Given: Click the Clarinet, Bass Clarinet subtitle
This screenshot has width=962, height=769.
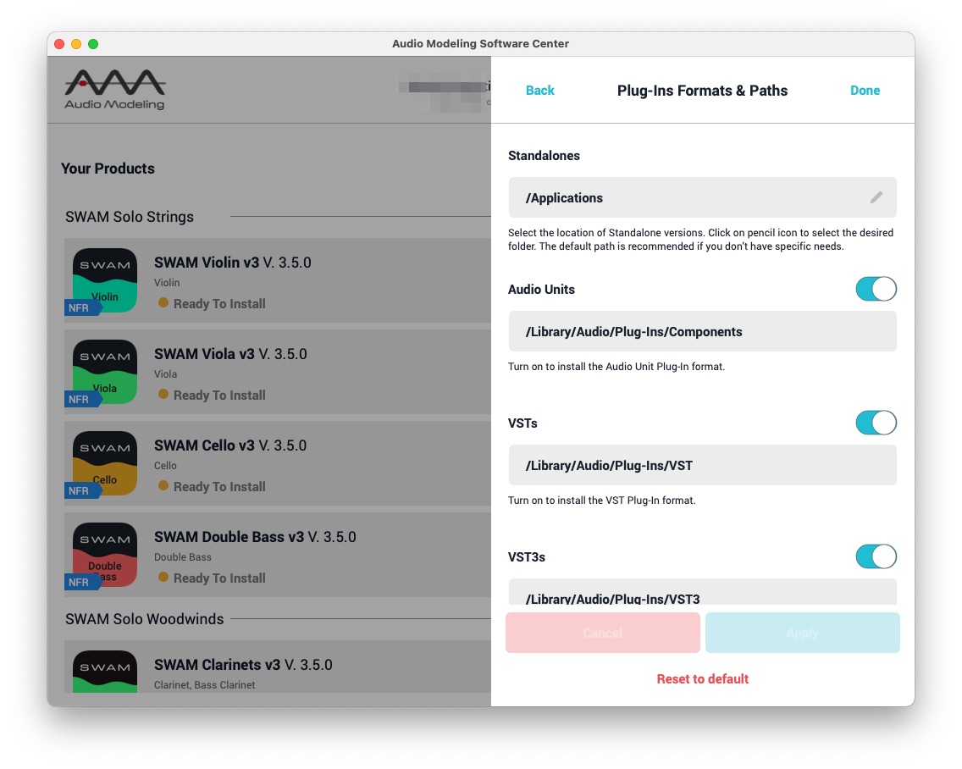Looking at the screenshot, I should point(204,685).
